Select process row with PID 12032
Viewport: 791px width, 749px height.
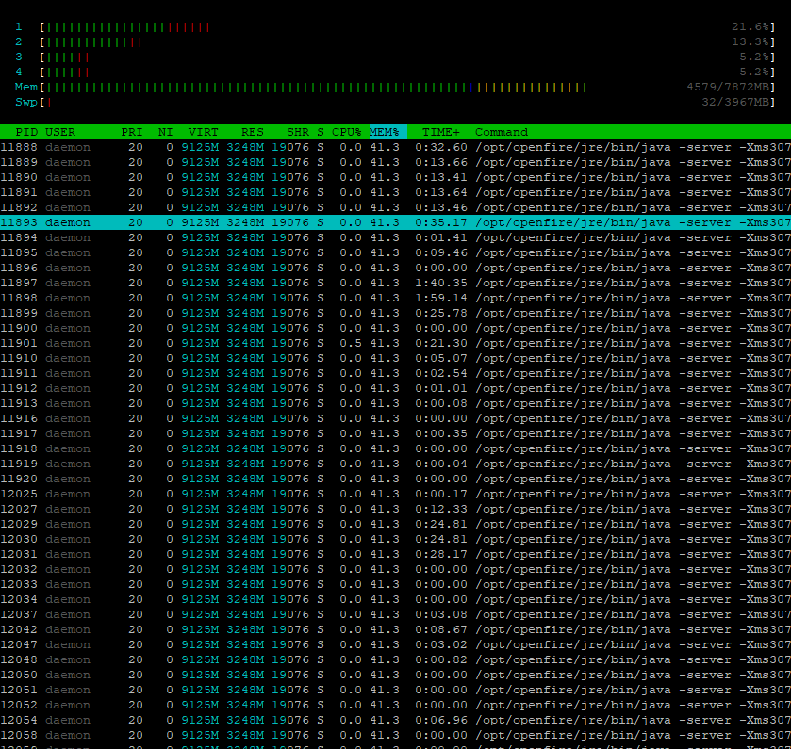click(x=396, y=570)
